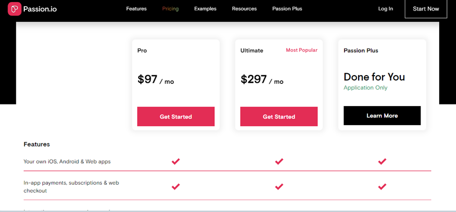Screen dimensions: 456x212
Task: Click Get Started under the Pro plan
Action: [x=176, y=117]
